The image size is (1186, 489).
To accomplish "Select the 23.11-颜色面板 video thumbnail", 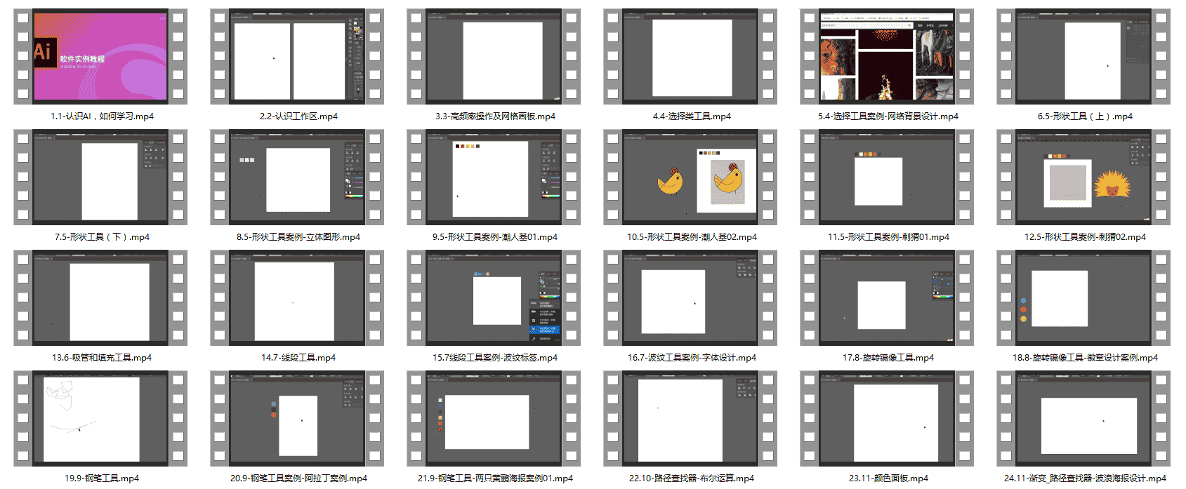I will (887, 419).
